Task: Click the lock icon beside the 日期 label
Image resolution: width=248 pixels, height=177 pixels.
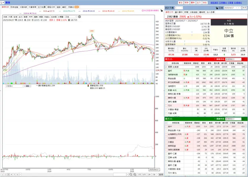Action: 217,8
